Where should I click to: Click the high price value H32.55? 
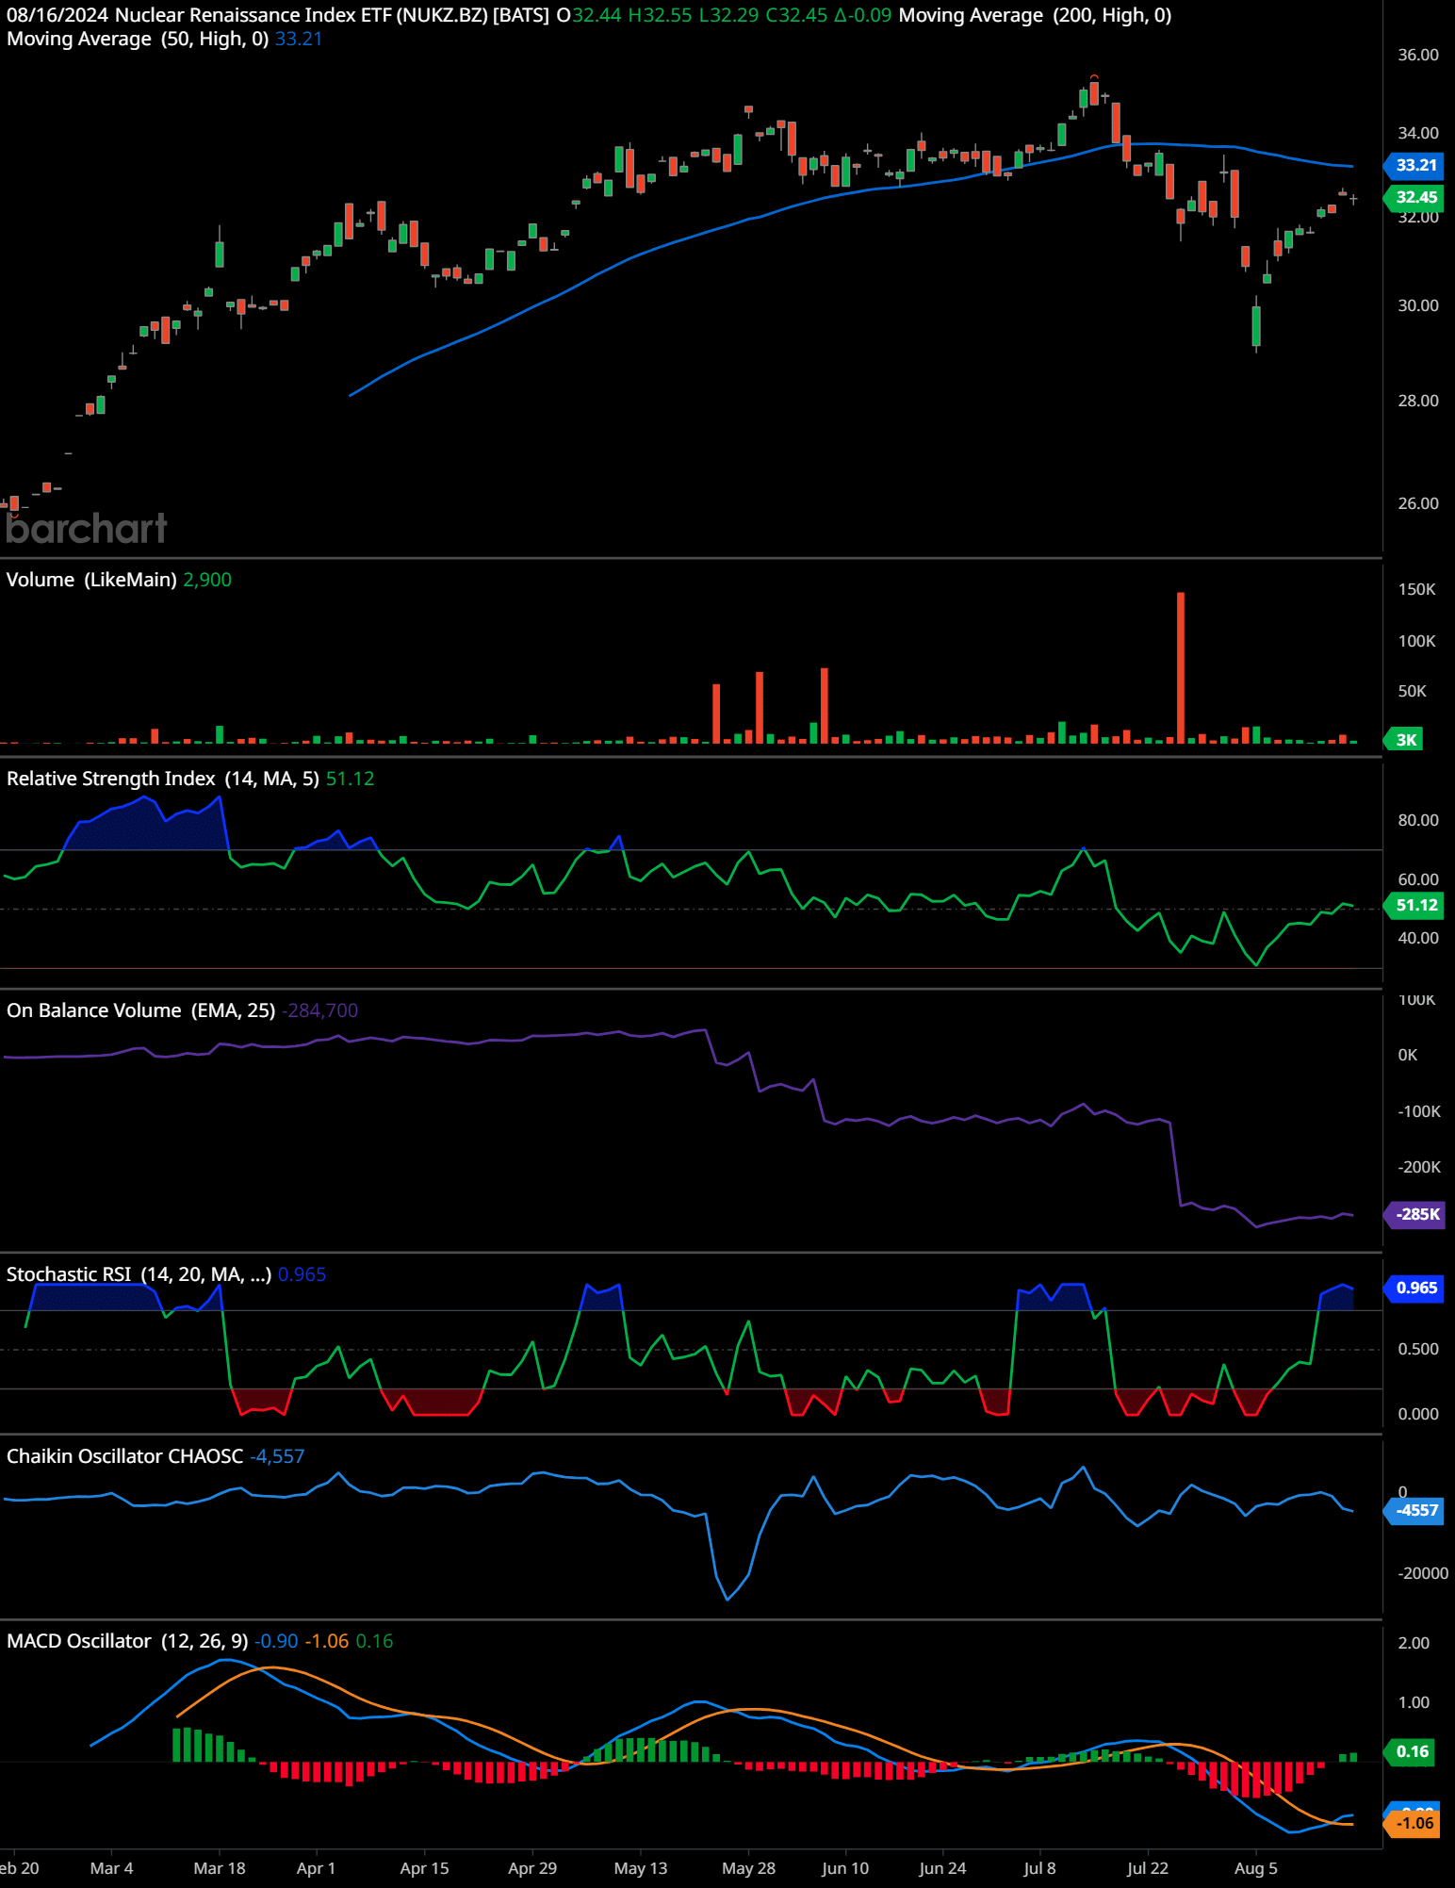click(x=660, y=15)
